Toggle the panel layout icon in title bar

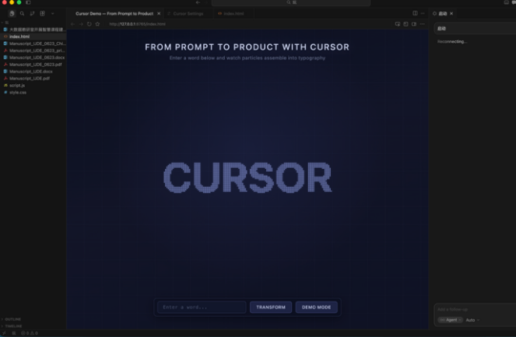506,2
